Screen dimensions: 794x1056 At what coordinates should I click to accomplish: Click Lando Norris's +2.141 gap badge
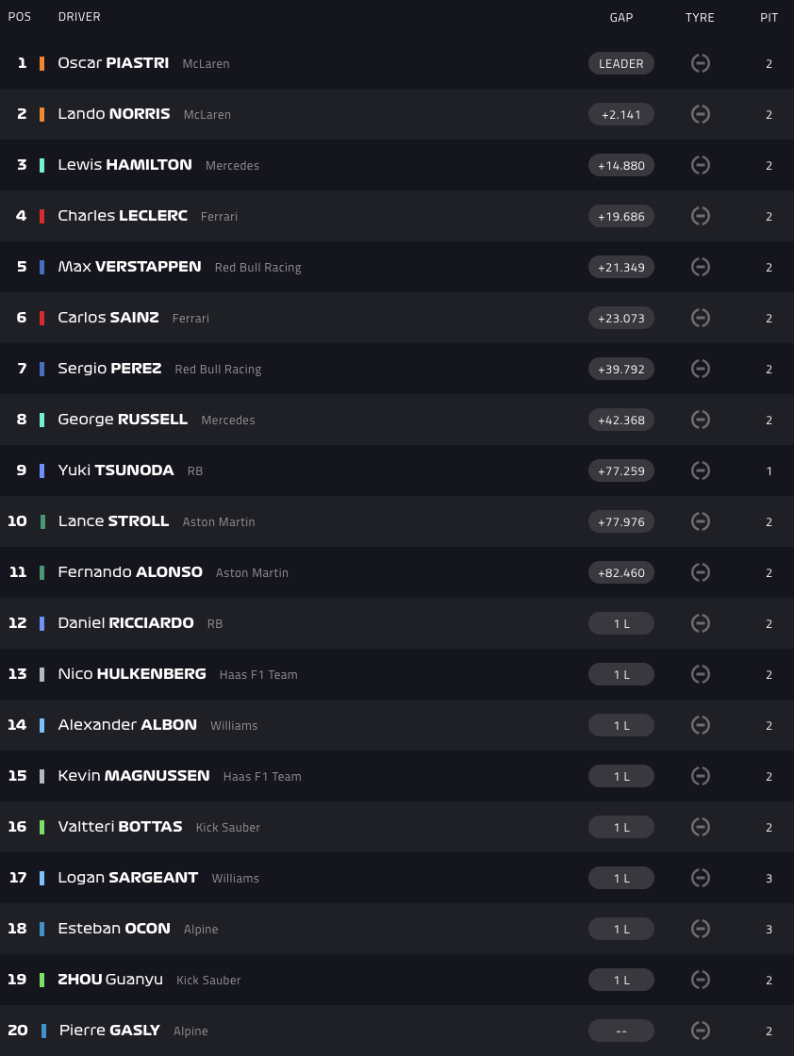tap(621, 114)
